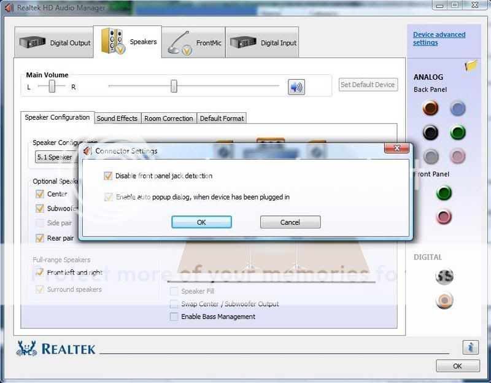Click the Speakers device icon
Viewport: 491px width, 383px height.
click(x=113, y=41)
